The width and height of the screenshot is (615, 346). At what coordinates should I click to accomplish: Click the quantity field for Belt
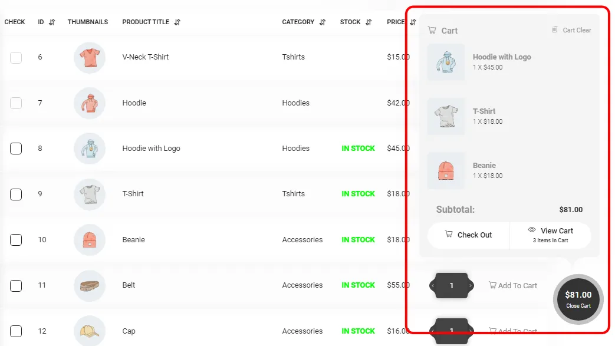(451, 285)
